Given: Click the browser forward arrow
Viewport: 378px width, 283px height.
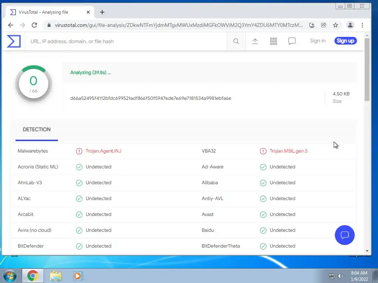Looking at the screenshot, I should pyautogui.click(x=23, y=25).
